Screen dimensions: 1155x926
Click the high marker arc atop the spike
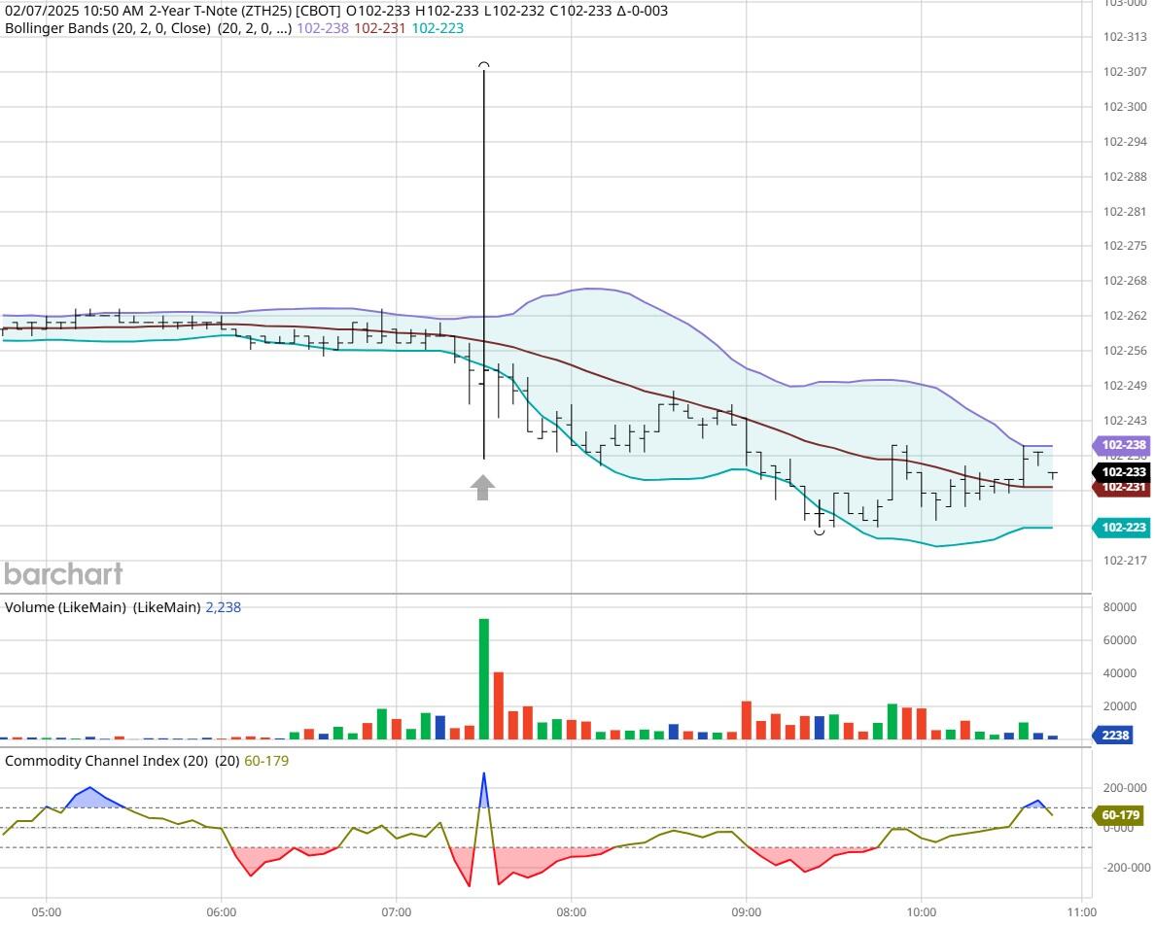pos(483,66)
